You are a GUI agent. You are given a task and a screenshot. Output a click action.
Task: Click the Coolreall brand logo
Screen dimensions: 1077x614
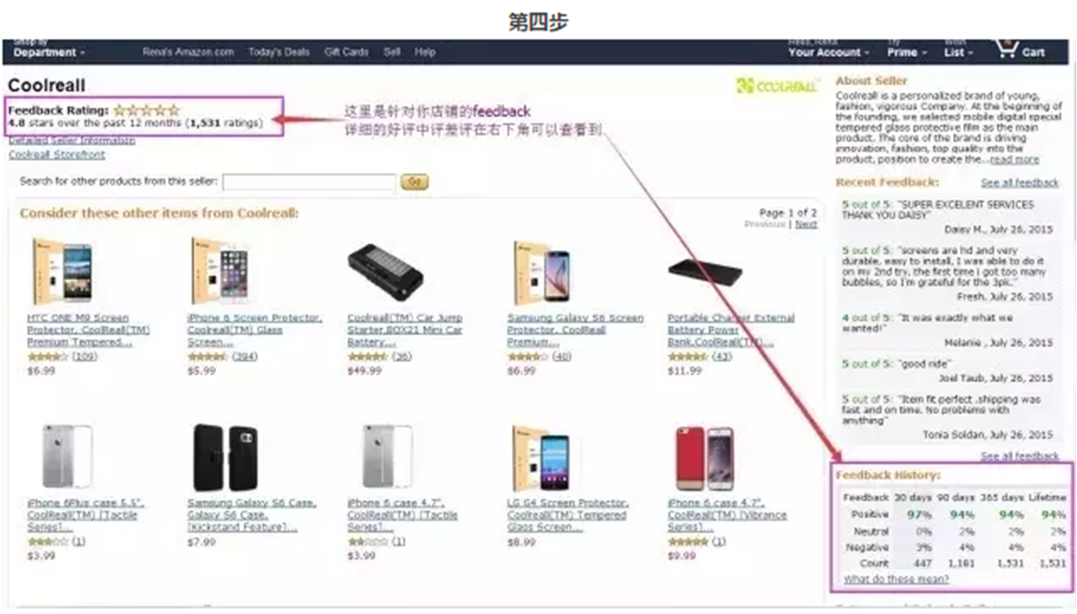coord(777,86)
